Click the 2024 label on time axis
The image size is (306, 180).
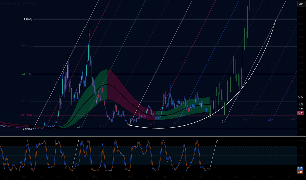tap(165, 177)
